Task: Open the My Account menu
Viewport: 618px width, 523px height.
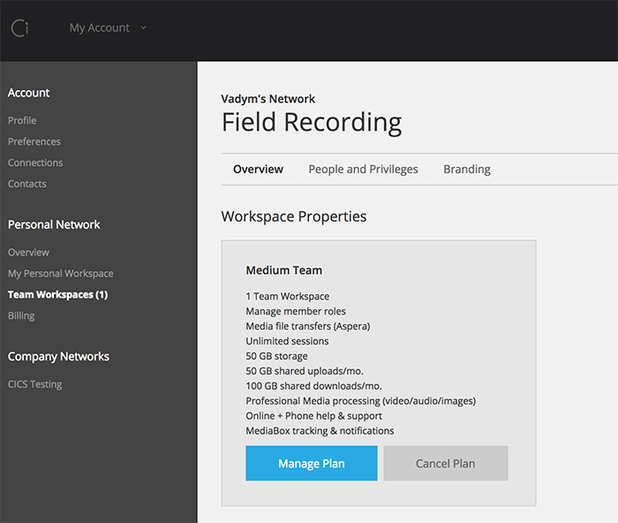Action: 99,28
